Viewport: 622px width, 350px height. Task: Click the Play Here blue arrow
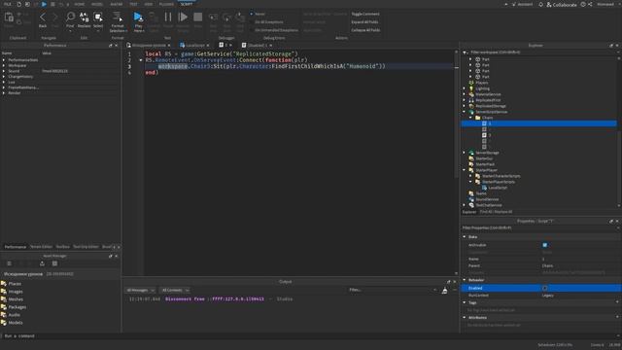[x=138, y=17]
